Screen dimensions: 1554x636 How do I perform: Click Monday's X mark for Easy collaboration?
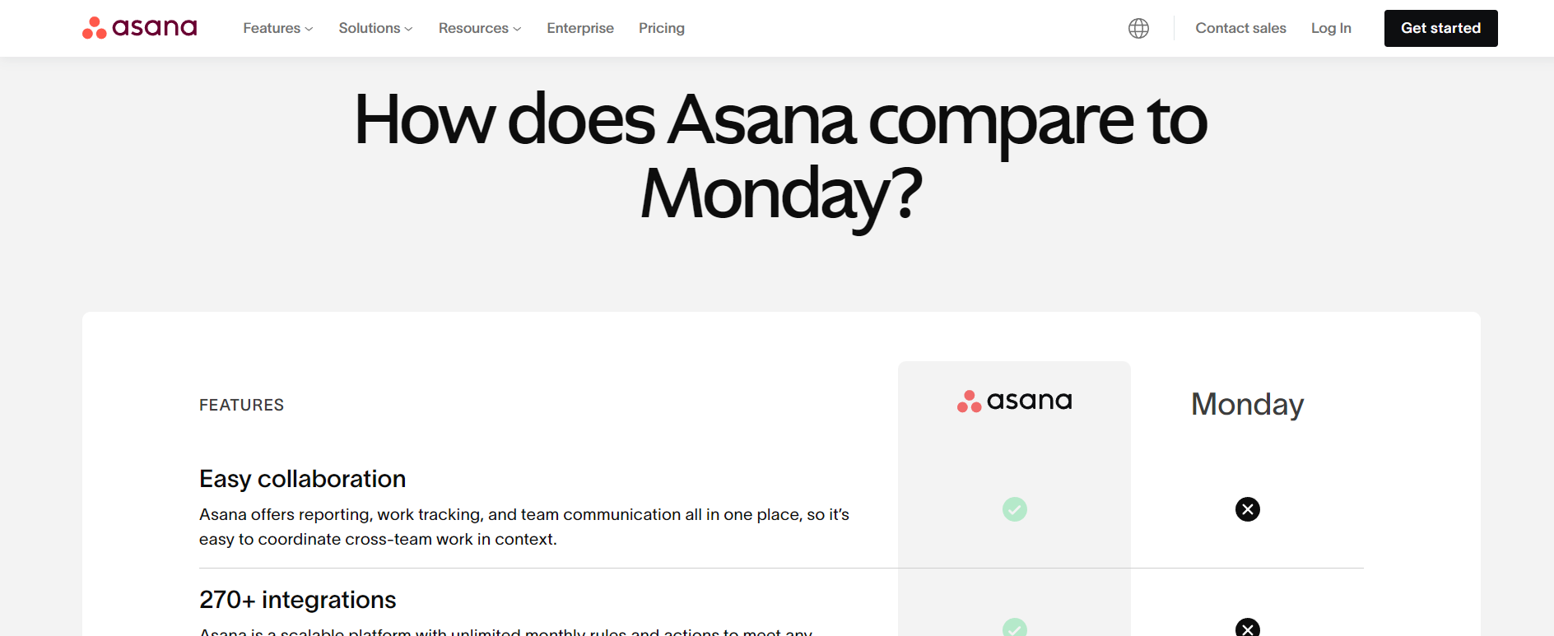1247,509
